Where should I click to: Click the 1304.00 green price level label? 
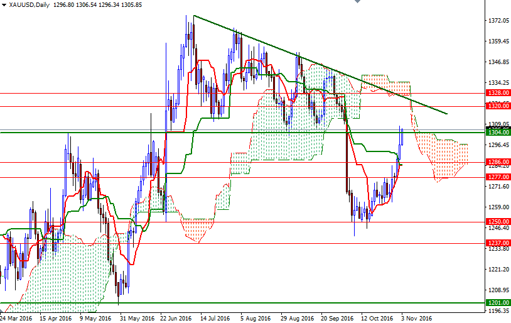tap(498, 132)
